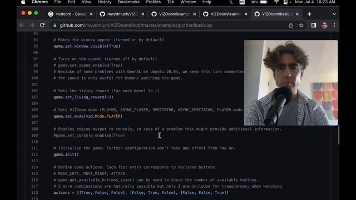This screenshot has width=356, height=200.
Task: Toggle the Chrome side panel icon
Action: [314, 25]
